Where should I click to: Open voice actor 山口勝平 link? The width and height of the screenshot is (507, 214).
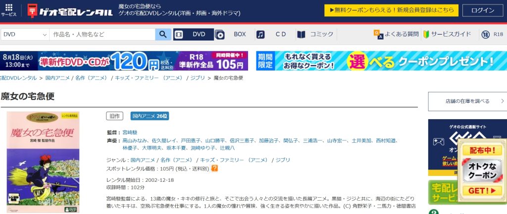coord(214,141)
